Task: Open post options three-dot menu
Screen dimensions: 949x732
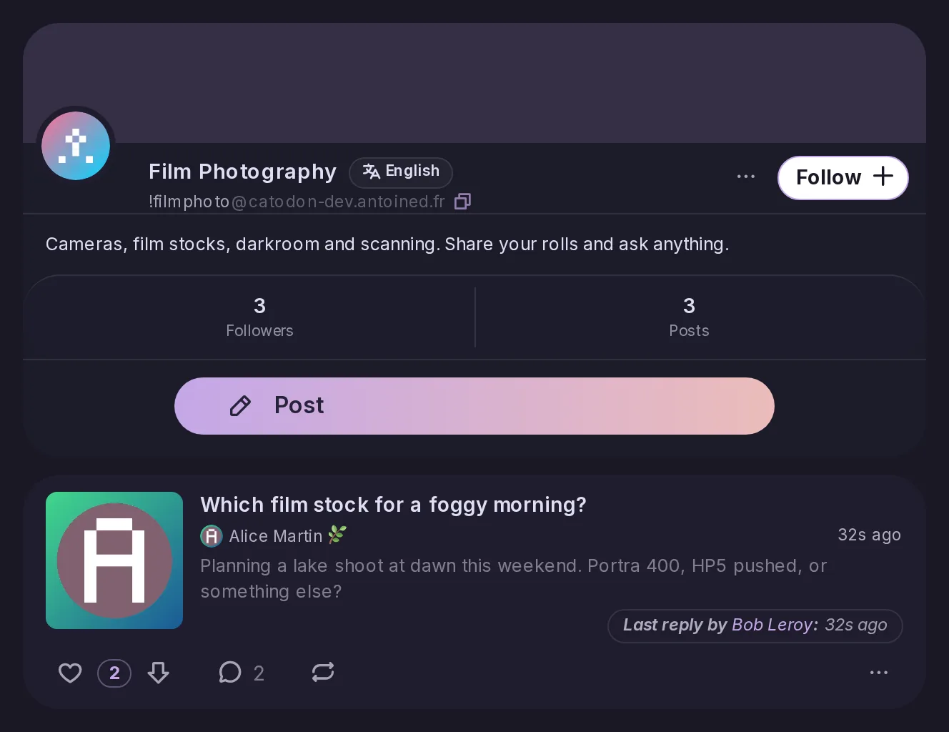Action: [879, 673]
